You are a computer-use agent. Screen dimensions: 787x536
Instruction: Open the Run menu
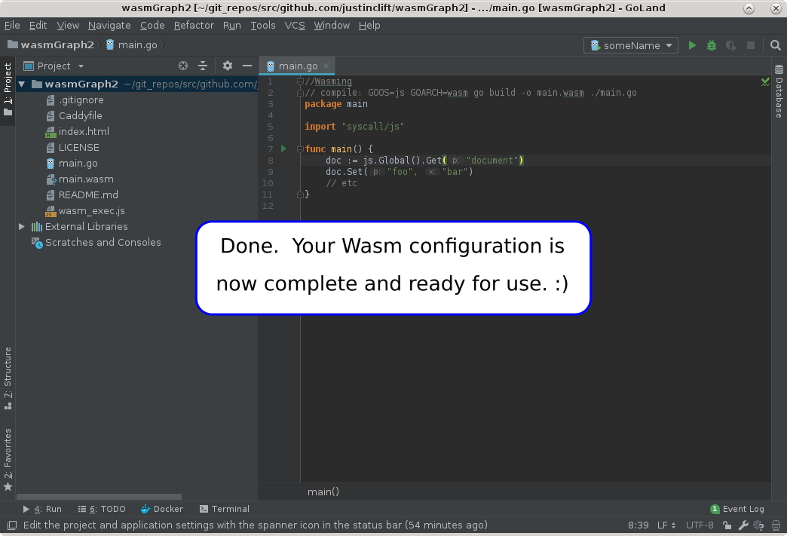pyautogui.click(x=232, y=25)
